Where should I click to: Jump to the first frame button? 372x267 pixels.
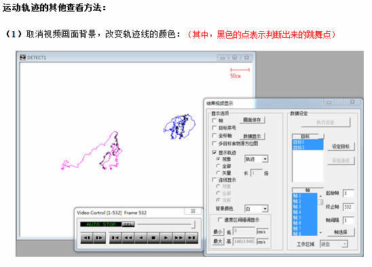point(115,238)
